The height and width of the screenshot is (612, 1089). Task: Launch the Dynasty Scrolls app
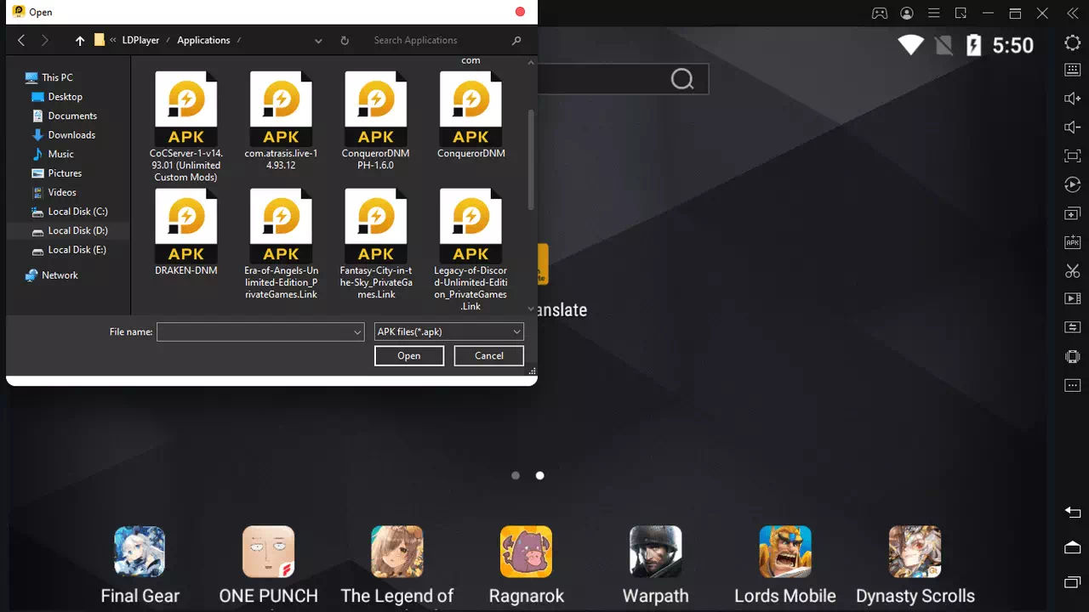click(915, 552)
